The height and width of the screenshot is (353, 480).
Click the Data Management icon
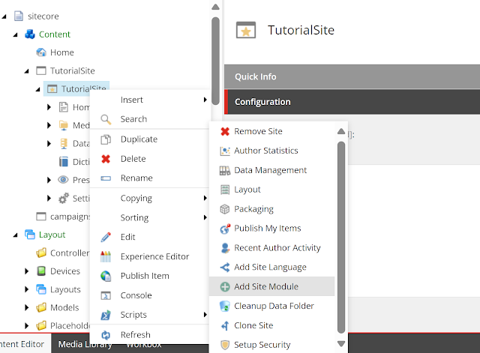(x=225, y=170)
